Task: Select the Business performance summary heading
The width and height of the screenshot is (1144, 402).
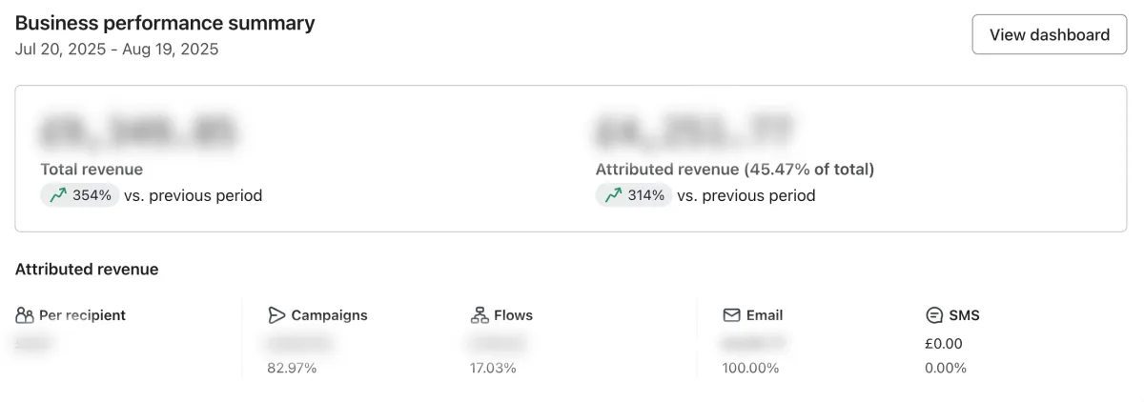Action: tap(165, 24)
